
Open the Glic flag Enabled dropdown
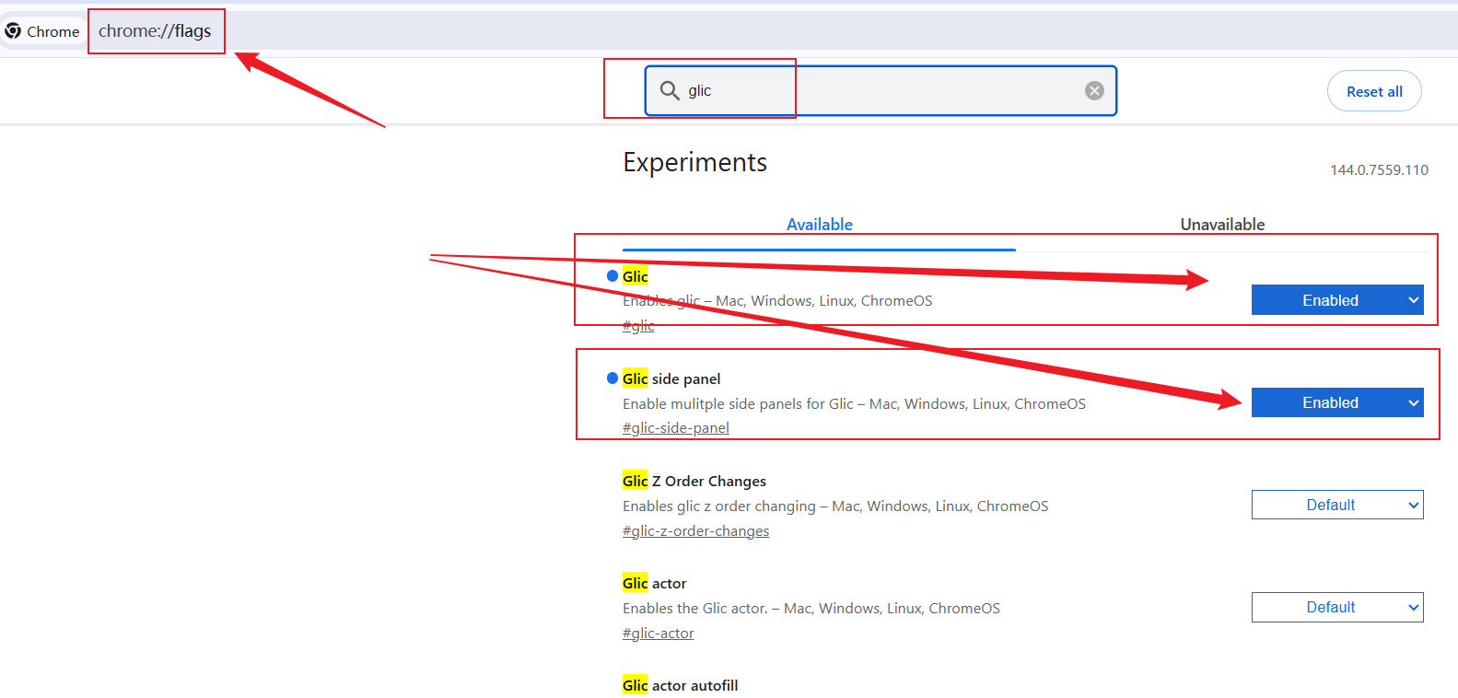point(1336,300)
